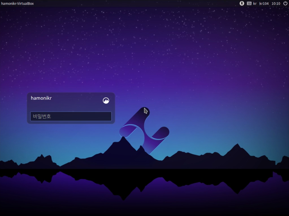
Task: Click the blank area right of hamonikr name
Action: 78,98
